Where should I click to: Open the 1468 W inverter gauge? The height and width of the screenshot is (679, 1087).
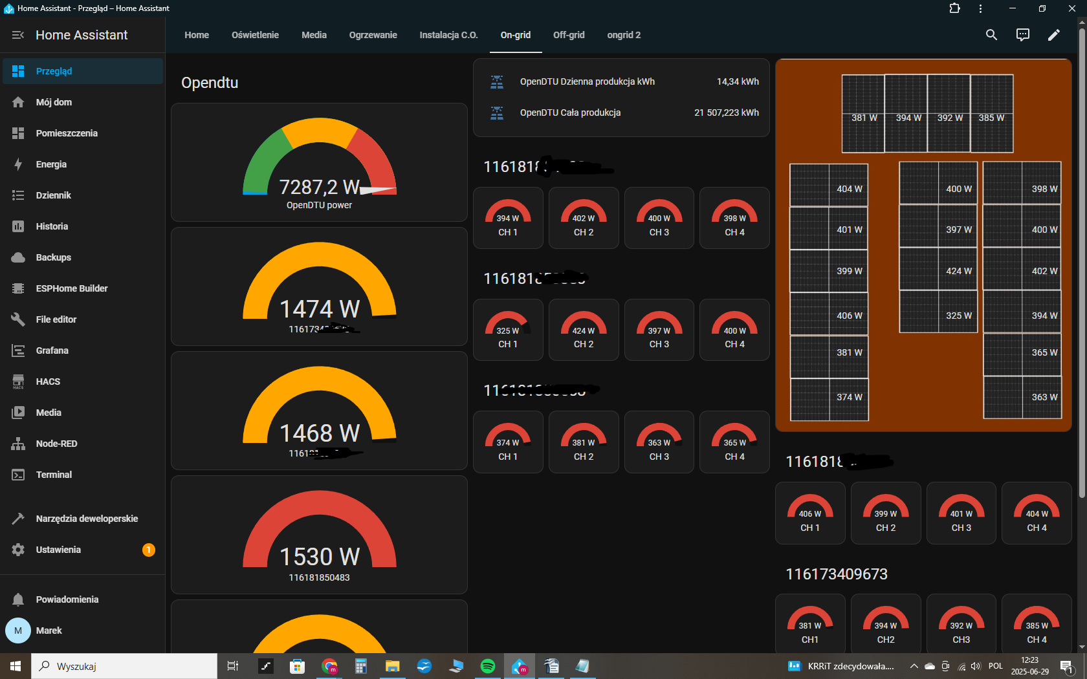click(319, 411)
